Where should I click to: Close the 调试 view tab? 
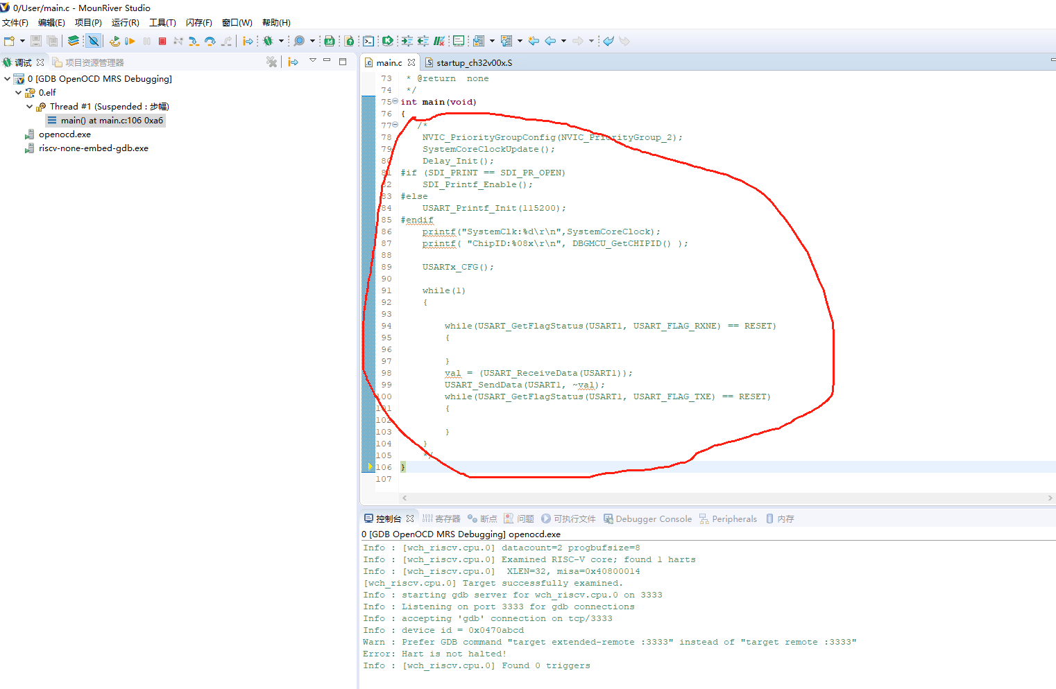coord(40,62)
